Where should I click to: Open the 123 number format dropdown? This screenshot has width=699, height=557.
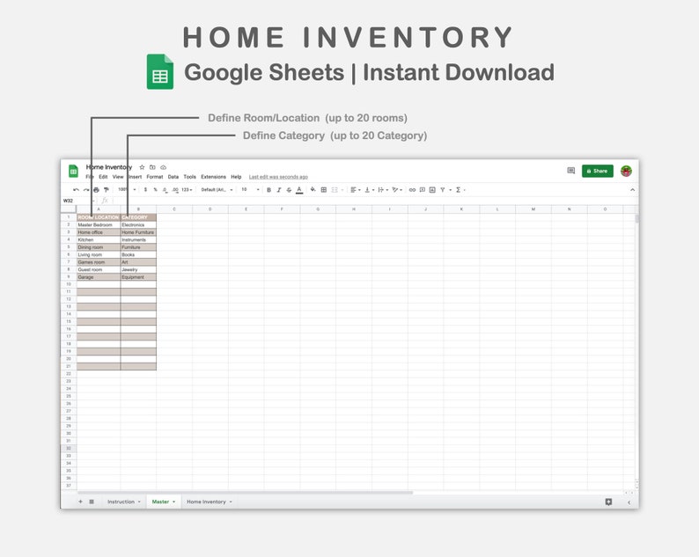click(187, 190)
